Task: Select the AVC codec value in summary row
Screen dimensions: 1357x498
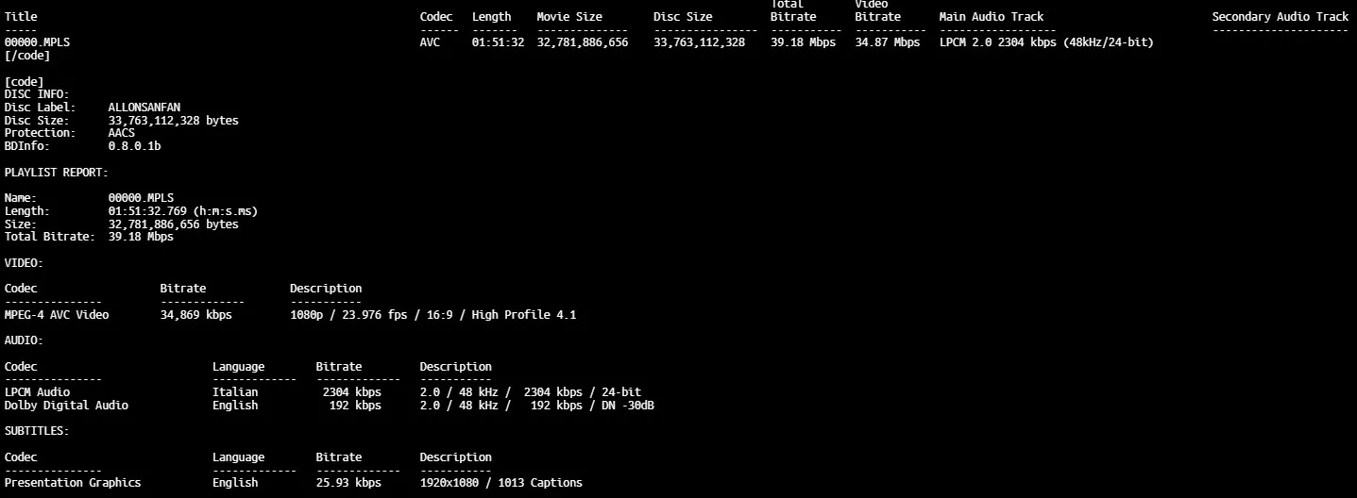Action: (x=430, y=43)
